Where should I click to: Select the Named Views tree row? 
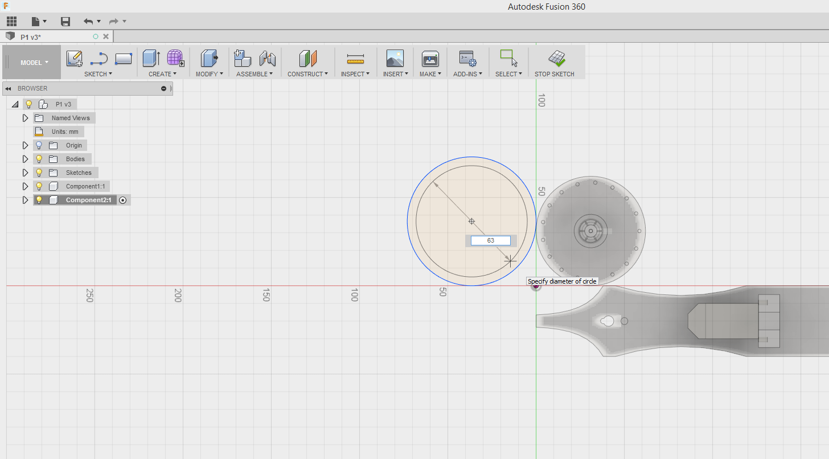coord(64,118)
